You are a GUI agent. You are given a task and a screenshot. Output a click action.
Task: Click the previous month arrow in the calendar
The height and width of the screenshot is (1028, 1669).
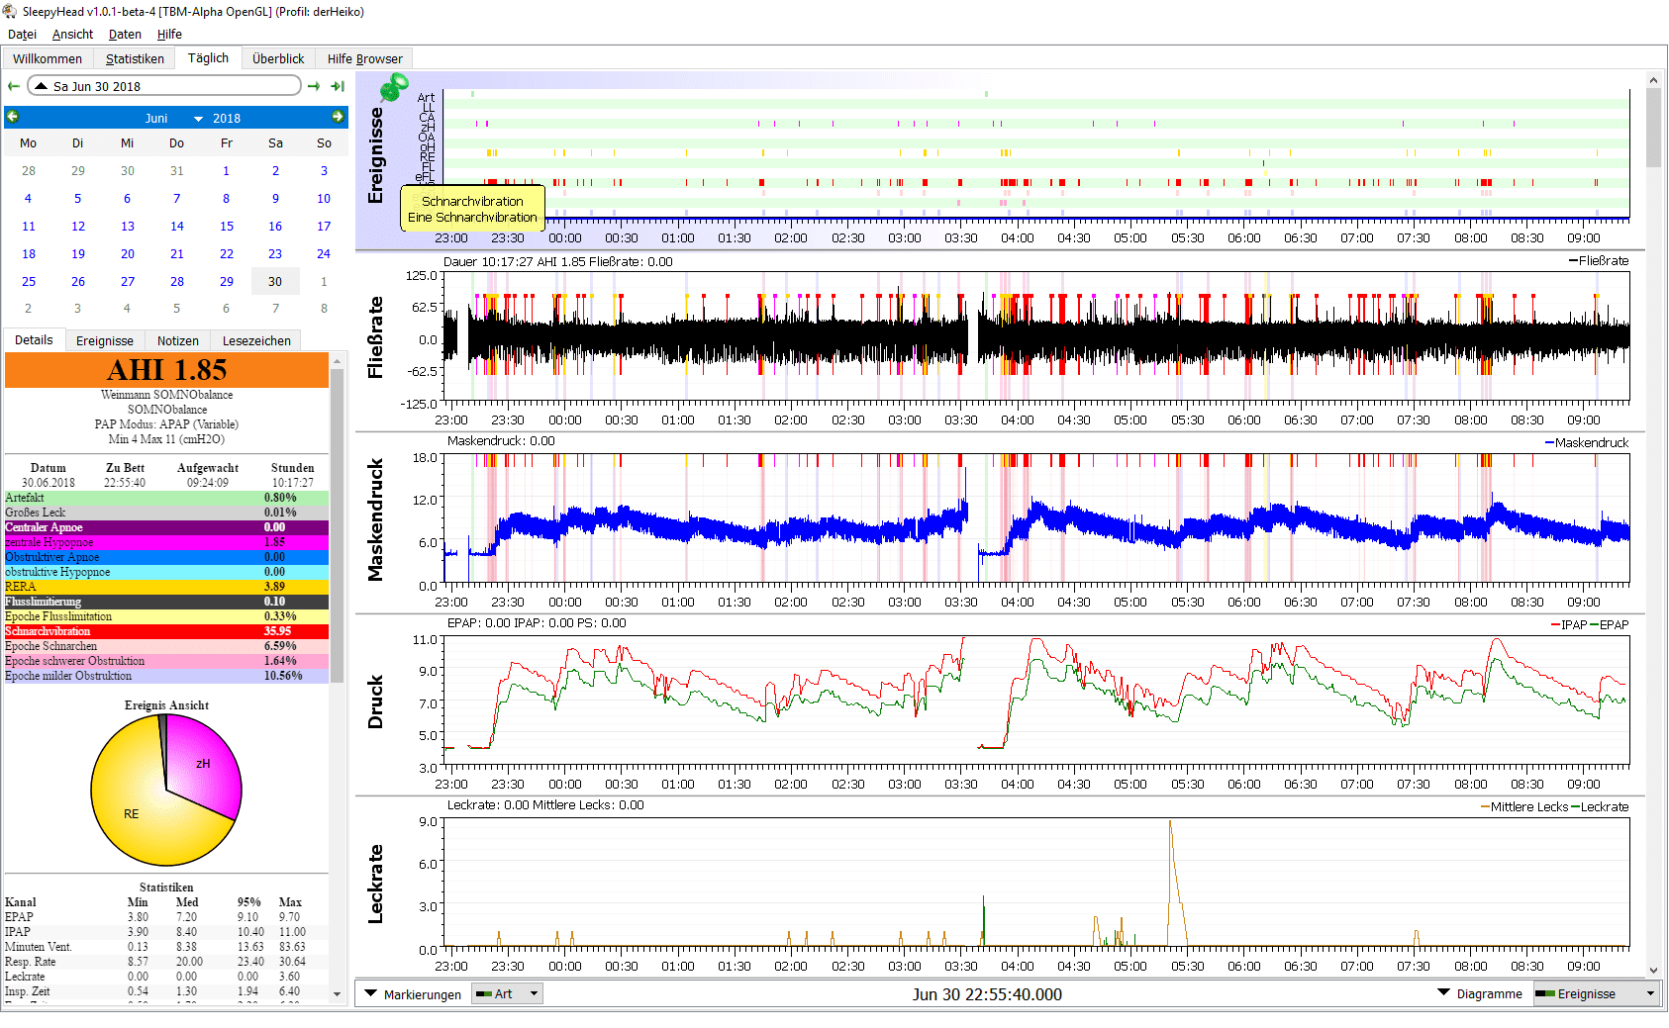tap(13, 117)
